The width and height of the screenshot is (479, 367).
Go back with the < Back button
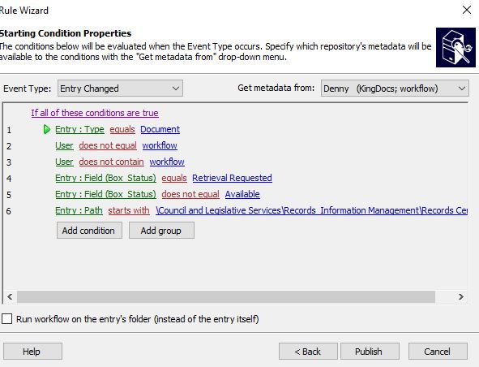point(308,351)
